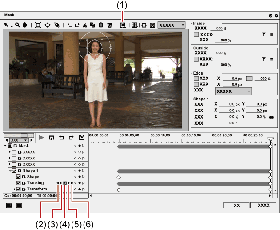The image size is (280, 230).
Task: Enable the Outside XXXX: filter checkbox
Action: [196, 59]
